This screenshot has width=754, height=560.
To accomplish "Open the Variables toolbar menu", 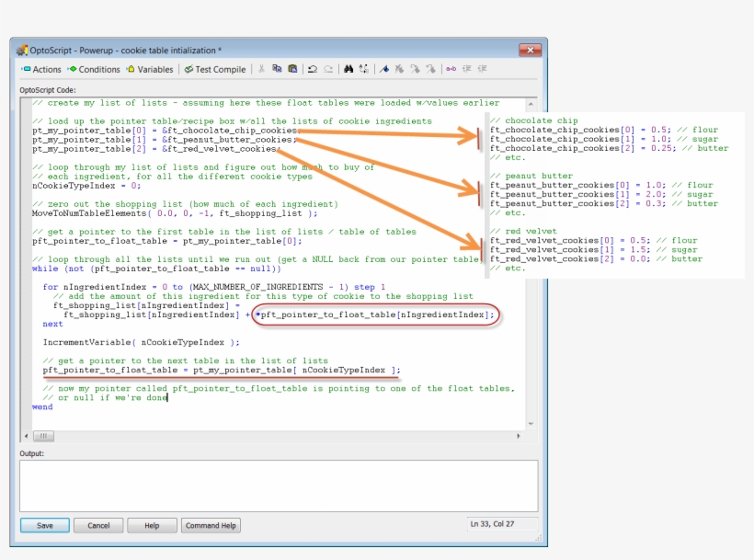I will pos(150,69).
